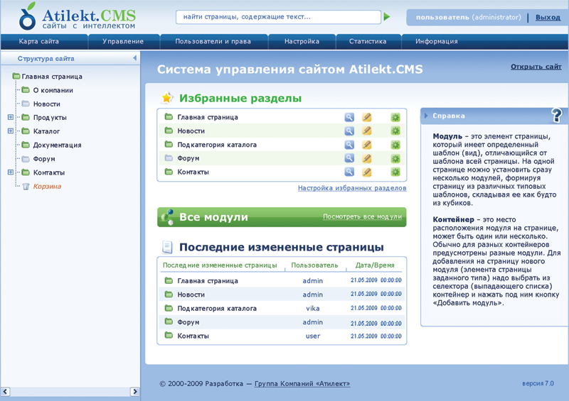Image resolution: width=569 pixels, height=401 pixels.
Task: Click the Все модули green bar title
Action: pos(214,217)
